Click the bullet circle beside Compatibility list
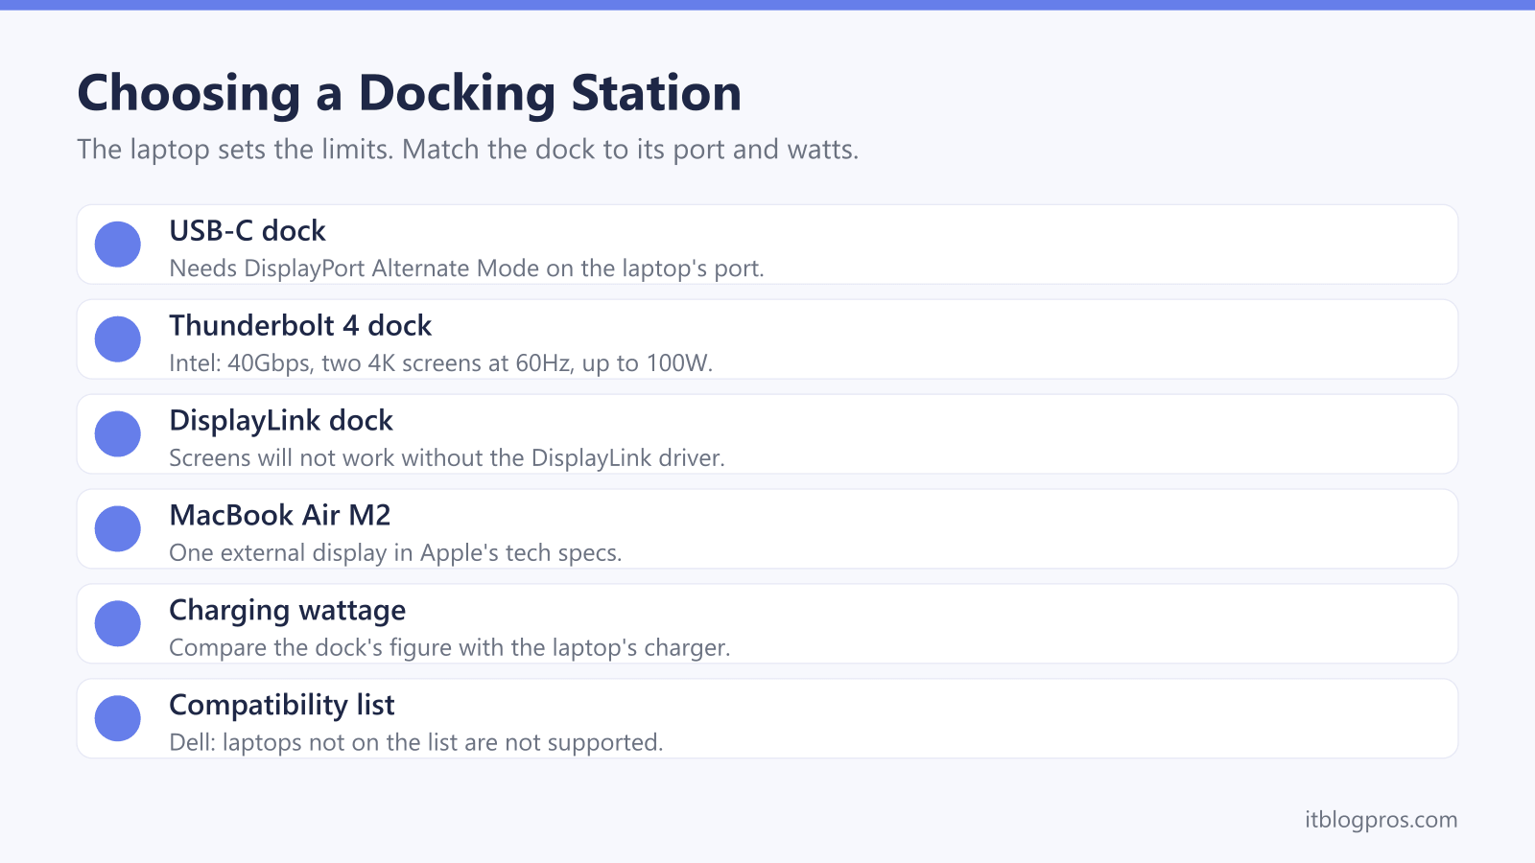This screenshot has height=863, width=1535. [118, 719]
